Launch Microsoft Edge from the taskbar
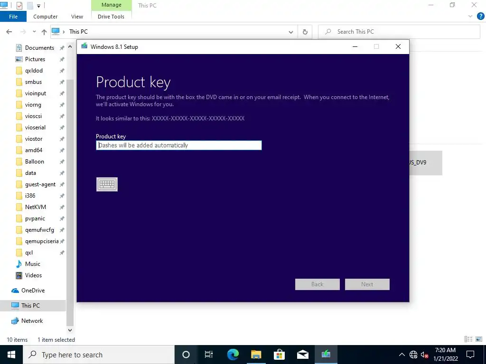Screen dimensions: 486x364 [x=233, y=355]
